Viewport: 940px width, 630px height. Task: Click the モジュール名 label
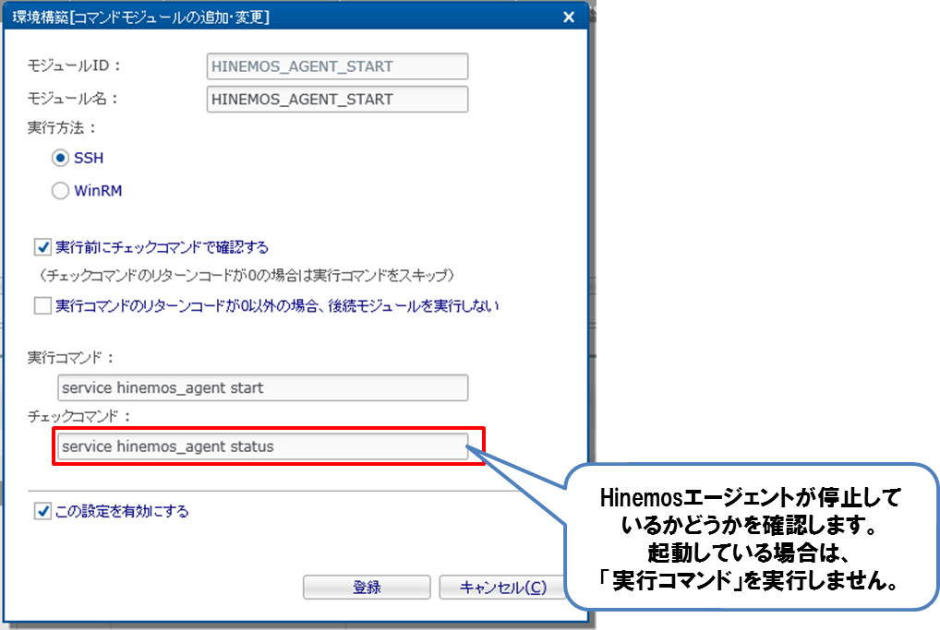click(x=73, y=99)
